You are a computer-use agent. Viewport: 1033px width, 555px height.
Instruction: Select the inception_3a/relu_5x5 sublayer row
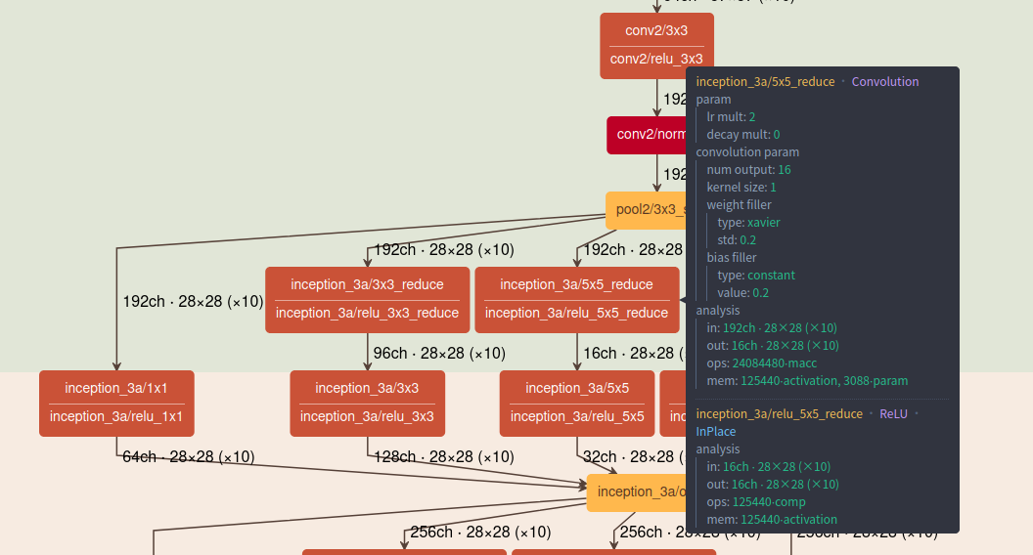576,417
